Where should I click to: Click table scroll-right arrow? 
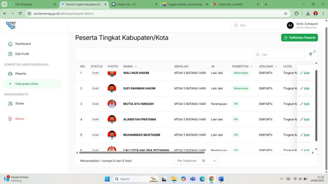tap(313, 153)
